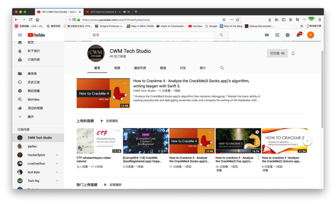Image resolution: width=336 pixels, height=205 pixels.
Task: Toggle the channel notification bell
Action: [x=293, y=53]
